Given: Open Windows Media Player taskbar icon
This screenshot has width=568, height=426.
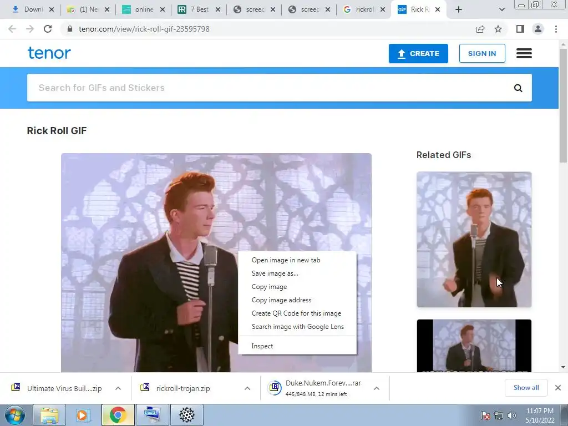Looking at the screenshot, I should point(83,415).
